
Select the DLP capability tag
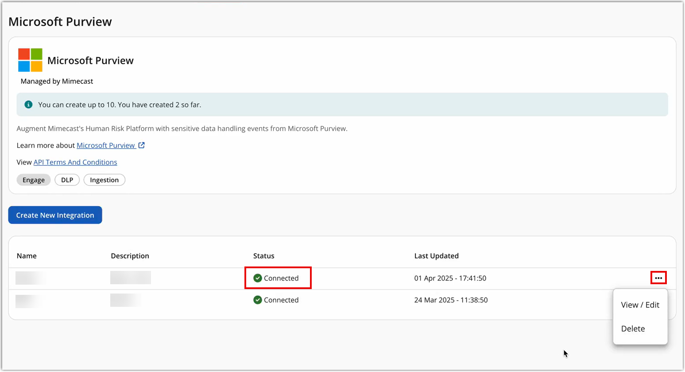coord(67,180)
